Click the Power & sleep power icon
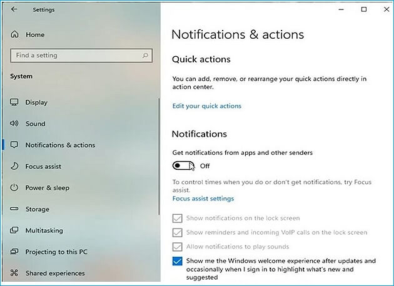Viewport: 394px width, 286px height. [x=14, y=187]
